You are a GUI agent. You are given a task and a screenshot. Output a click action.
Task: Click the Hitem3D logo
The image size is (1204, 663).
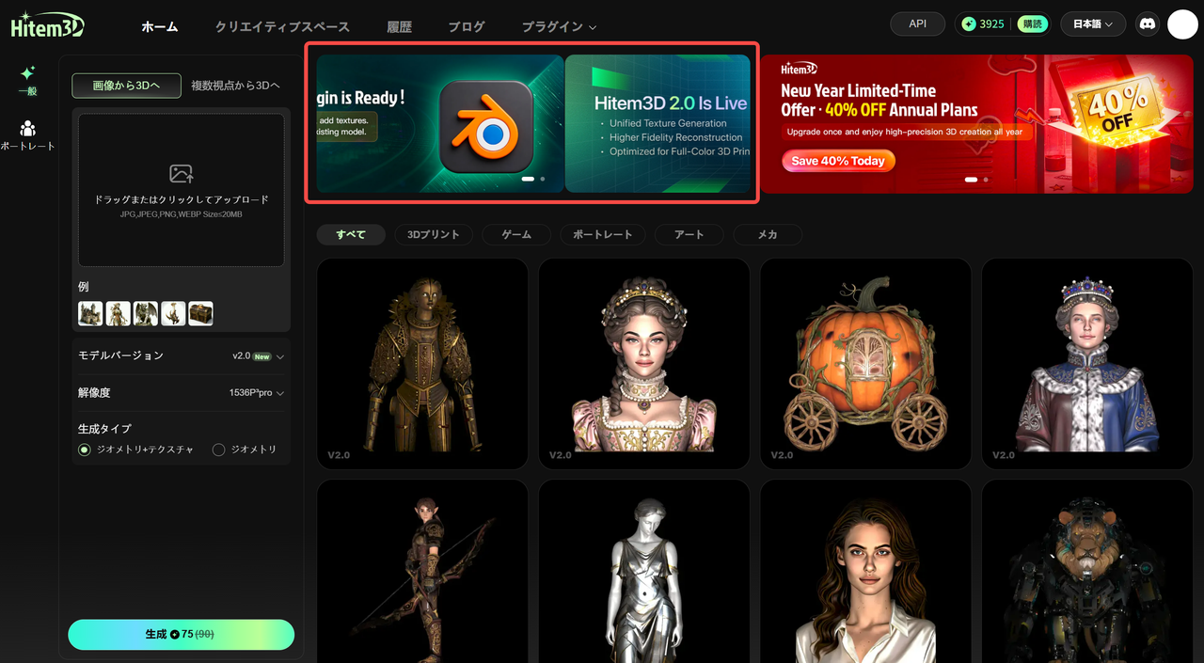point(47,26)
